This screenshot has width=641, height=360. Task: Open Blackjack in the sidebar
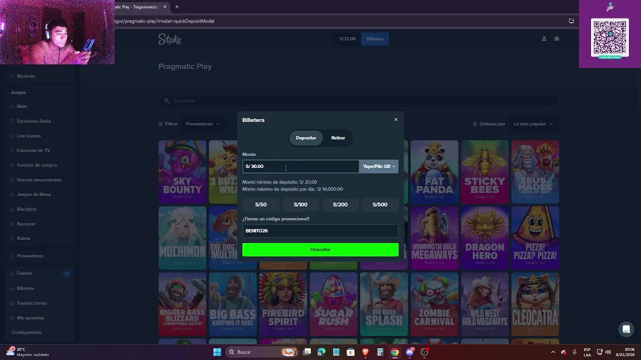click(x=27, y=209)
